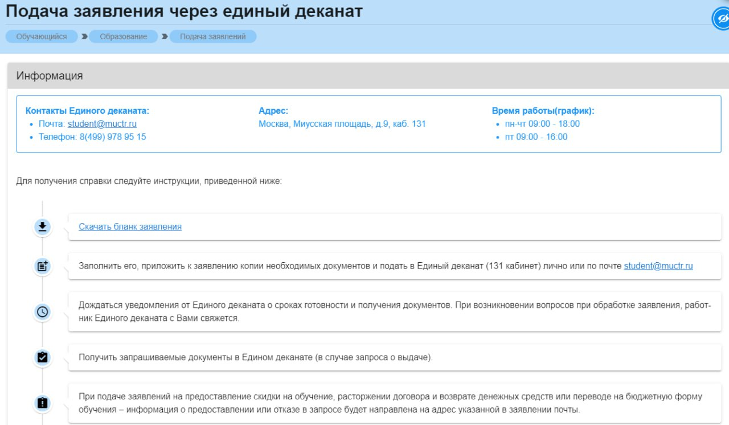Select the Получить запрашиваемые документы step card
The width and height of the screenshot is (729, 425).
point(394,357)
